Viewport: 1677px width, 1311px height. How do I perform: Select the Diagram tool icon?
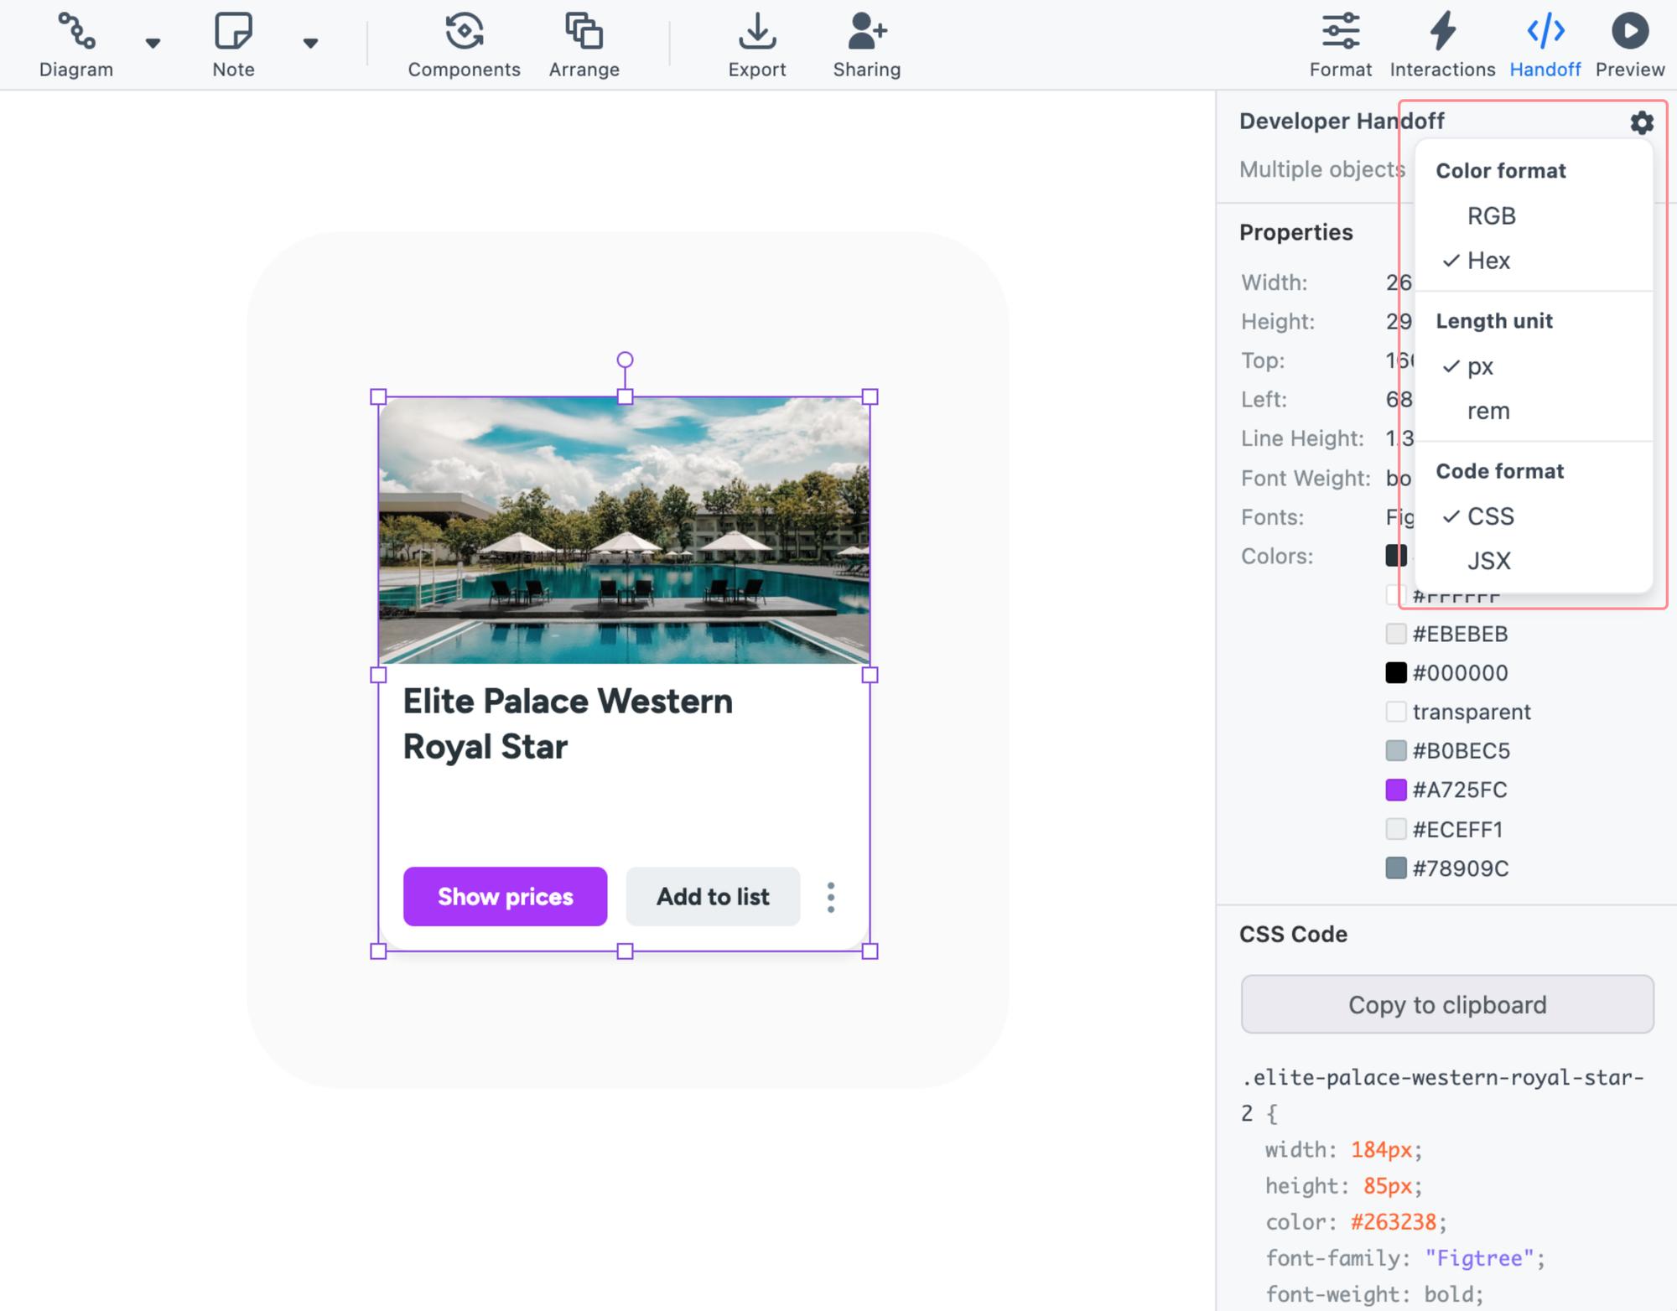pos(76,31)
